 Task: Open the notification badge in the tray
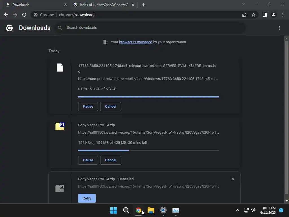click(x=281, y=210)
